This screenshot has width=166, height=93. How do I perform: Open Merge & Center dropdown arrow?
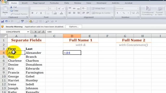pos(112,13)
